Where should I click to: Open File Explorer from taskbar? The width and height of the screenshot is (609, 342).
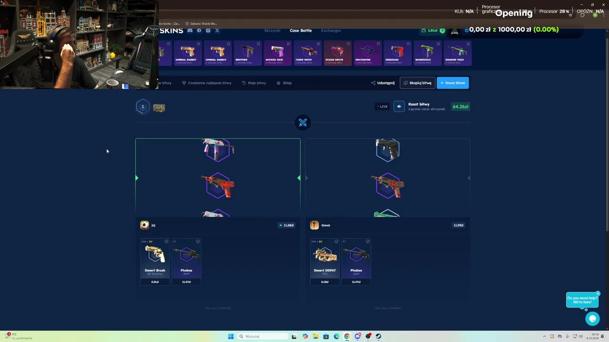click(x=315, y=336)
